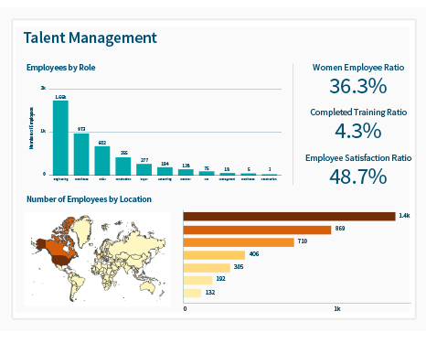Screen dimensions: 426x343
Task: Select the teal bar labeled 973
Action: click(81, 154)
